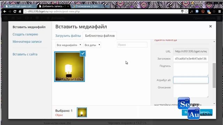This screenshot has height=125, width=223.
Task: Click the Выбрано: 1 label
Action: pos(64,111)
